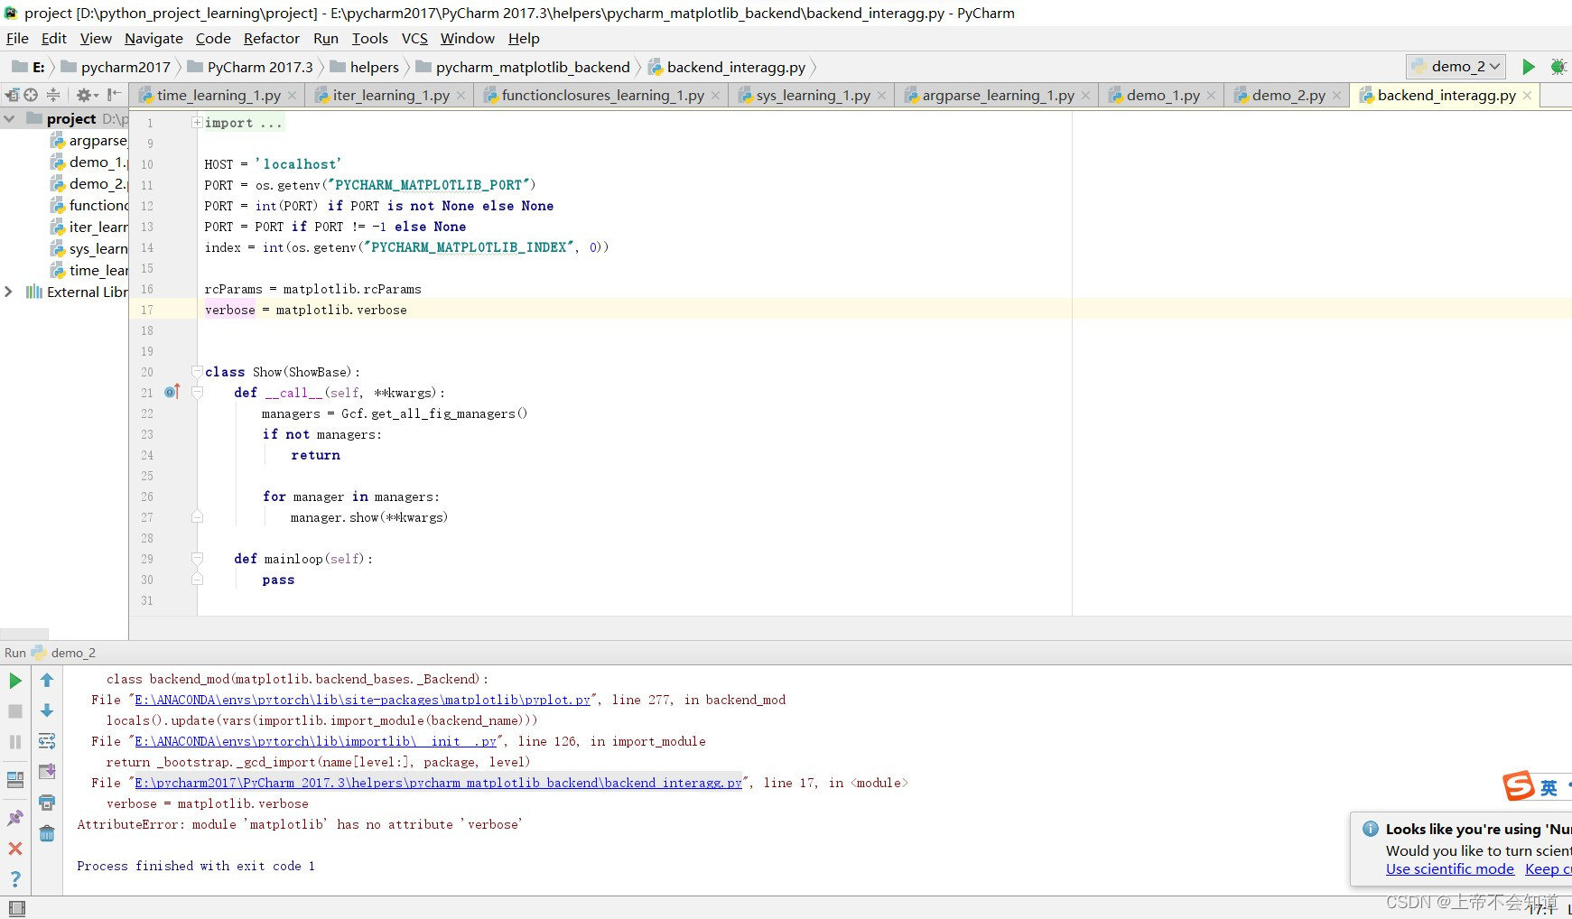
Task: Click the Debug bug icon in top toolbar
Action: [x=1558, y=67]
